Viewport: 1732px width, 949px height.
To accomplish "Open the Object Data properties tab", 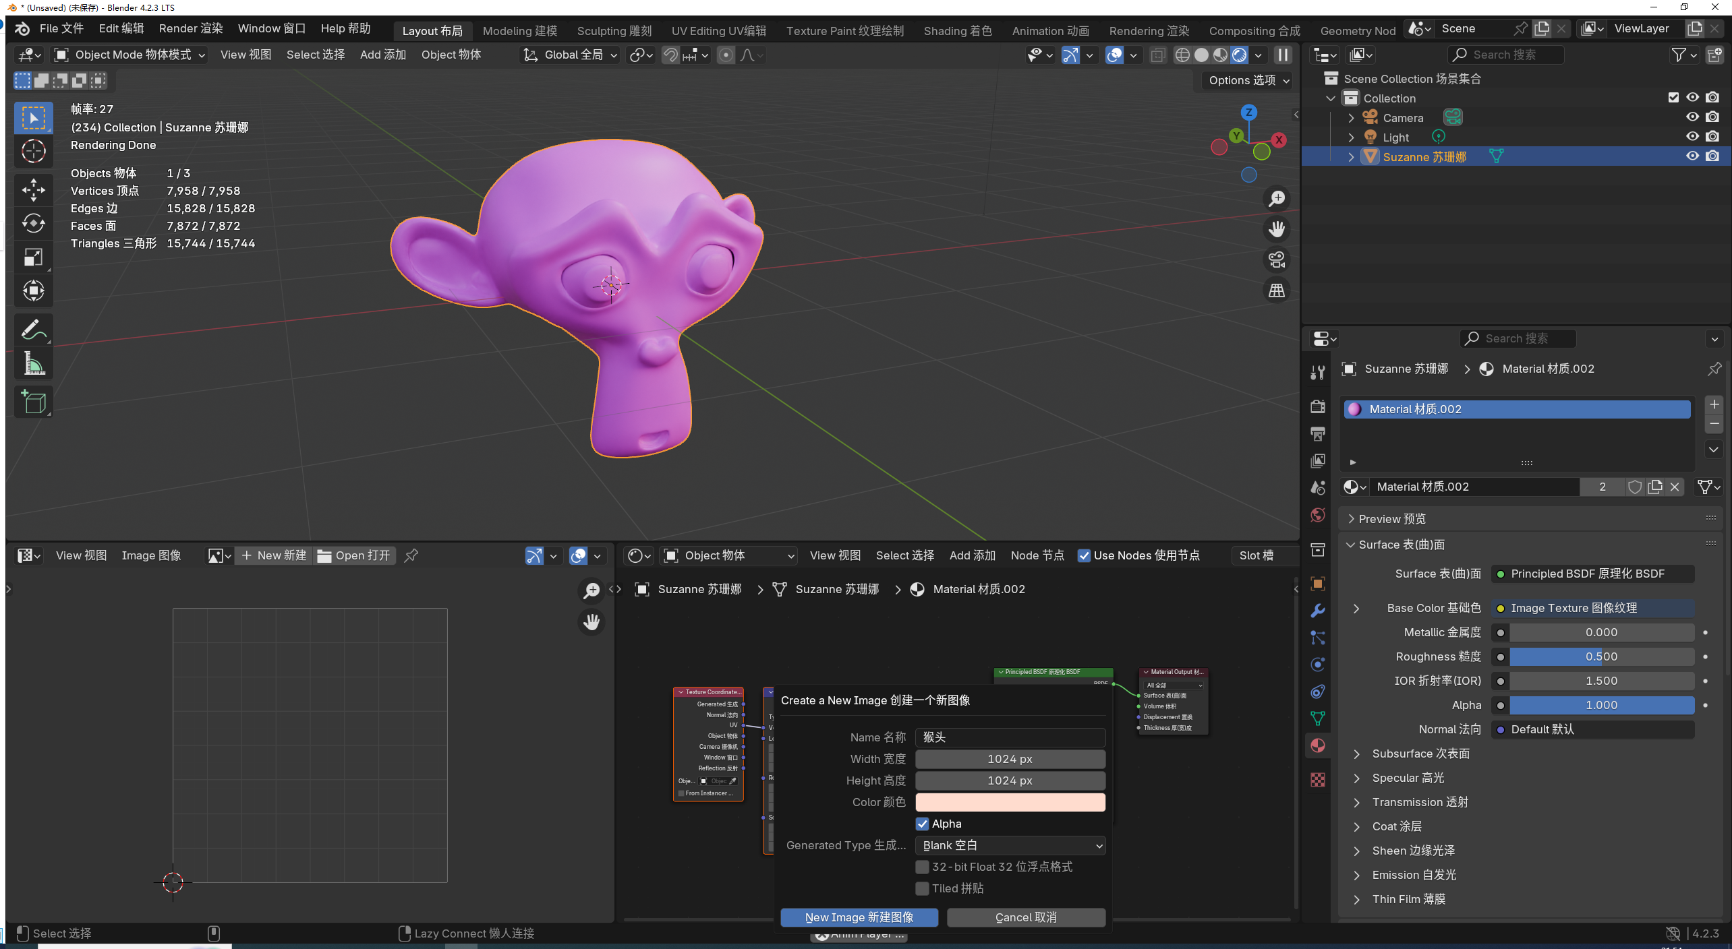I will point(1318,718).
